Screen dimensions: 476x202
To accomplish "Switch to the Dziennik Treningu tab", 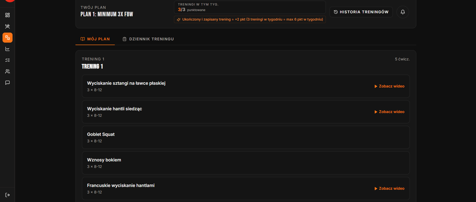I will [148, 39].
